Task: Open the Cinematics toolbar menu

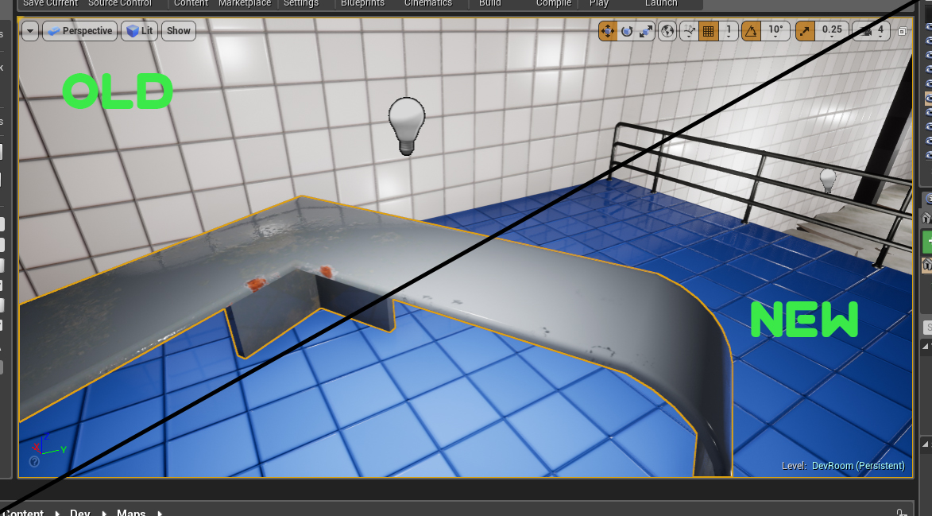Action: (x=427, y=3)
